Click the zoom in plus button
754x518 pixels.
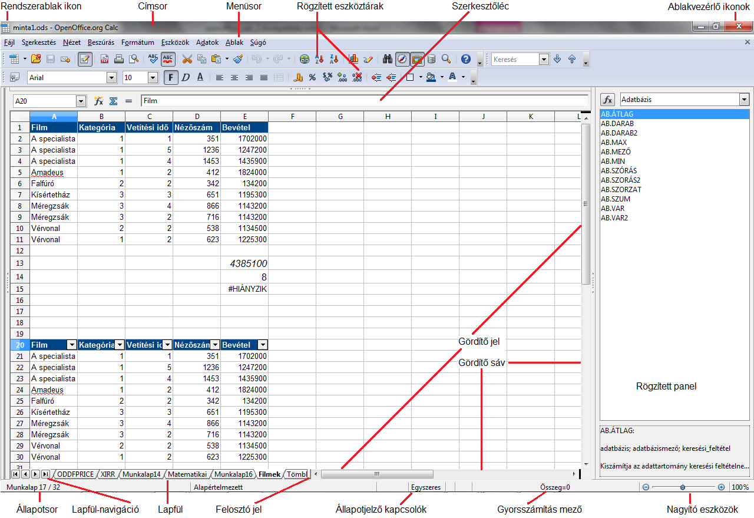coord(721,487)
